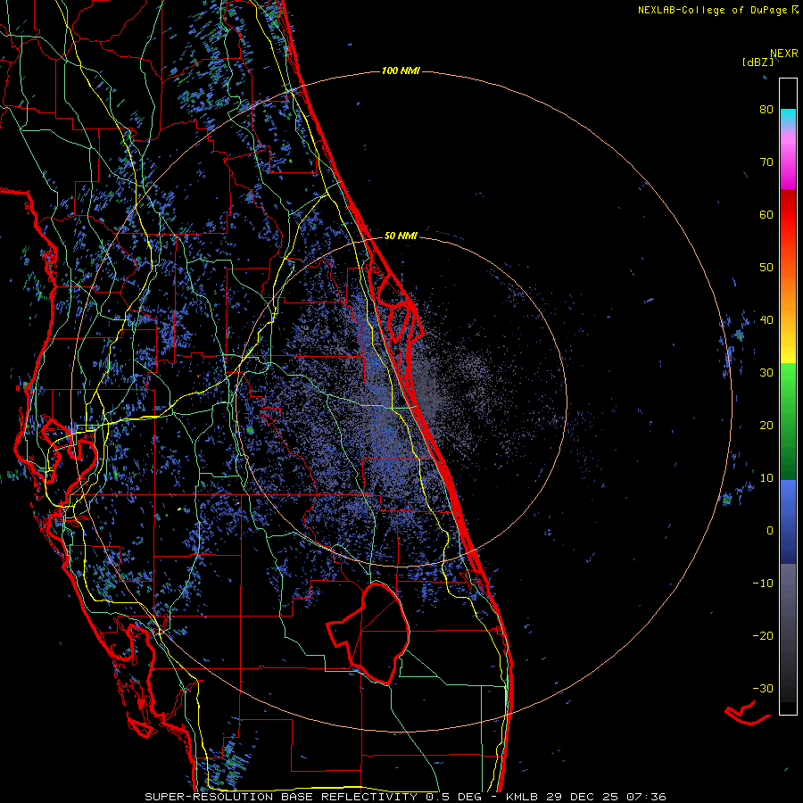The width and height of the screenshot is (803, 803).
Task: Click the green band of the color bar
Action: point(788,421)
